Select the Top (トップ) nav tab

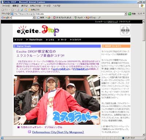pyautogui.click(x=18, y=40)
